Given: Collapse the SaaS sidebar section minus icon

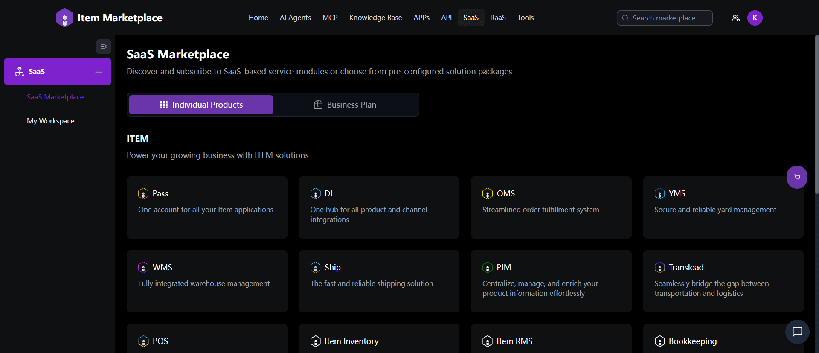Looking at the screenshot, I should pyautogui.click(x=99, y=72).
